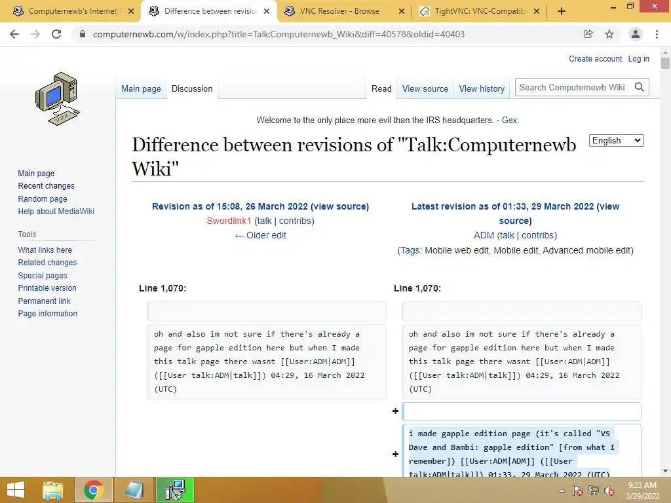Switch to VNC Resolver - Browse tab
The height and width of the screenshot is (503, 671).
[340, 12]
